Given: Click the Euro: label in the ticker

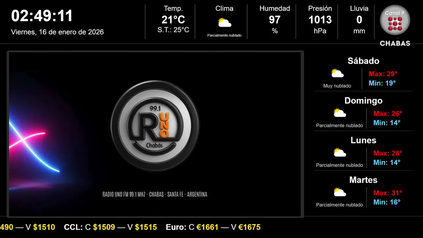Looking at the screenshot, I should tap(176, 227).
